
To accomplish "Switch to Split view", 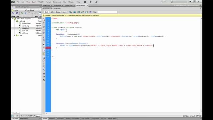I will pyautogui.click(x=52, y=12).
